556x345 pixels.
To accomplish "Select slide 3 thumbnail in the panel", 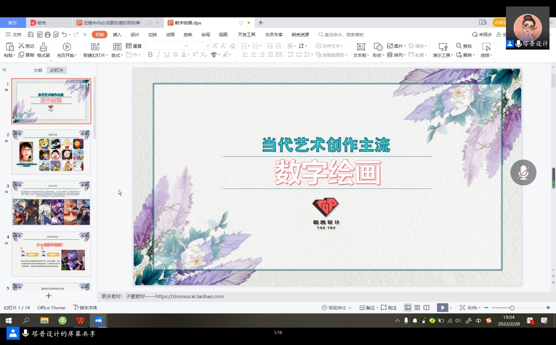I will 51,203.
